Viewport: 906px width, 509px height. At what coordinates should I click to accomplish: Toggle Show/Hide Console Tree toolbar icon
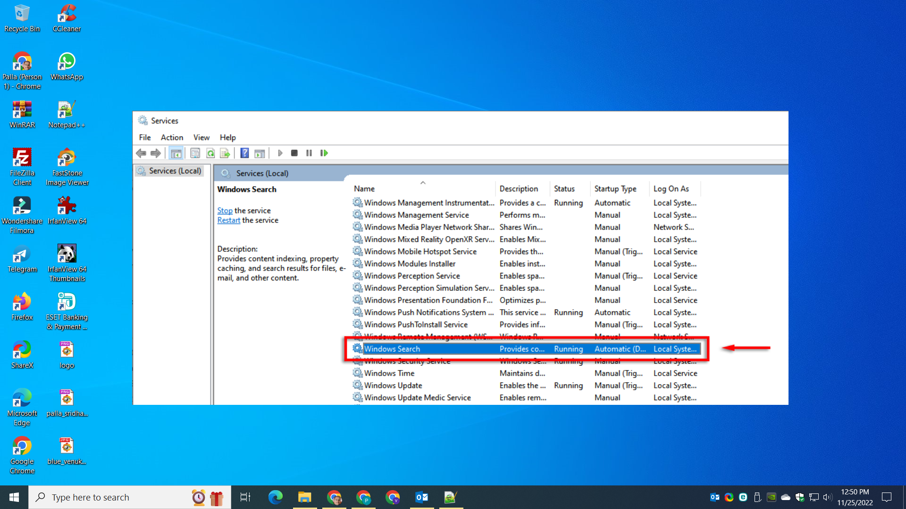(x=176, y=153)
